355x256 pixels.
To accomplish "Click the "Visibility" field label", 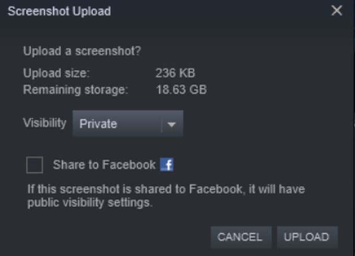I will click(x=44, y=124).
